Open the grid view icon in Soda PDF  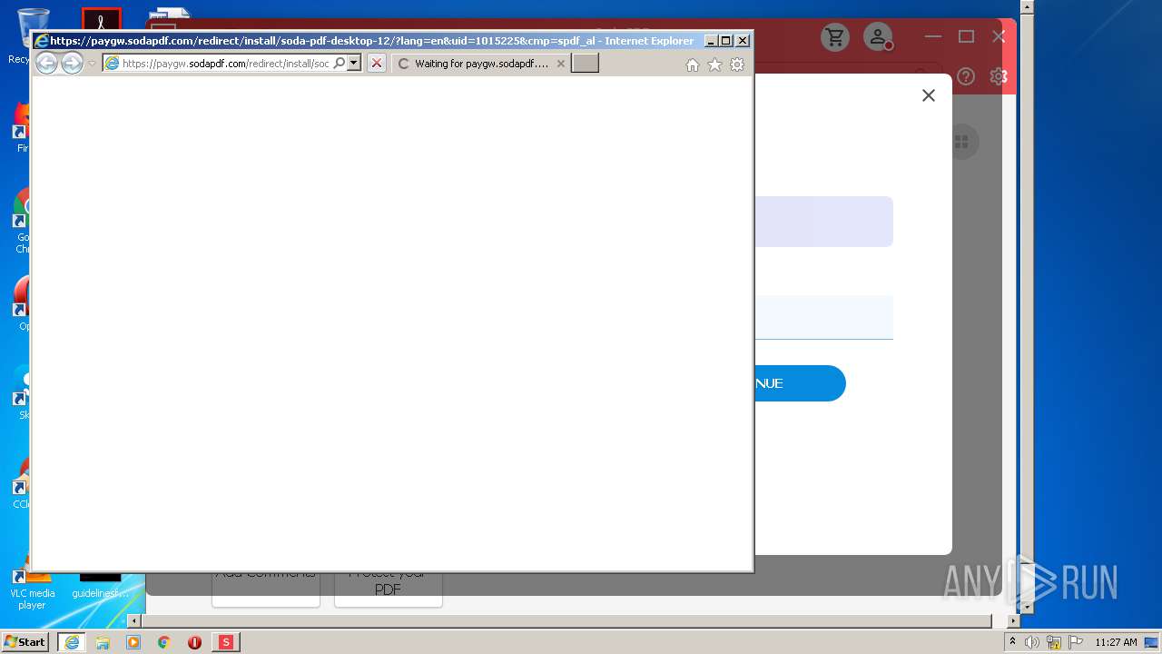(961, 142)
